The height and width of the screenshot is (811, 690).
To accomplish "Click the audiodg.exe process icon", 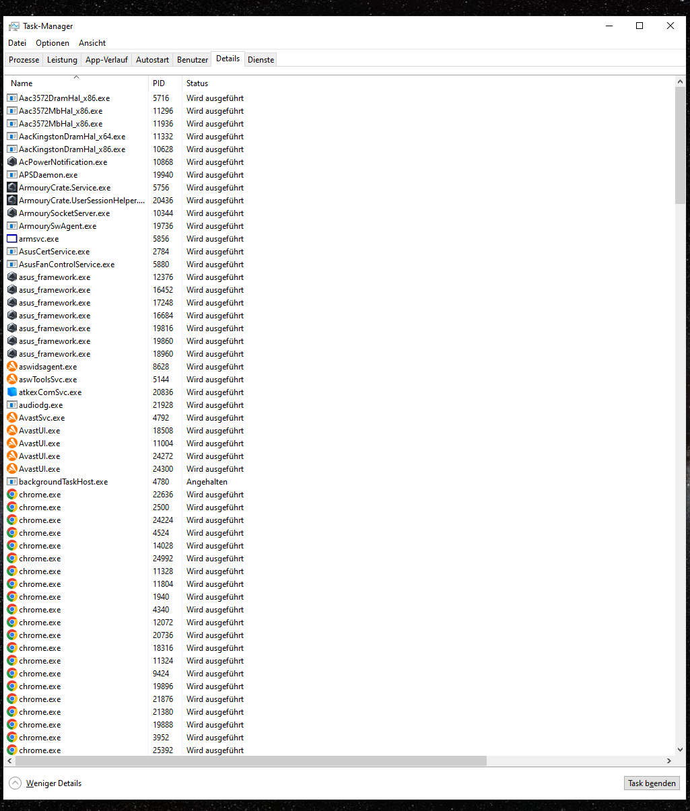I will click(12, 405).
